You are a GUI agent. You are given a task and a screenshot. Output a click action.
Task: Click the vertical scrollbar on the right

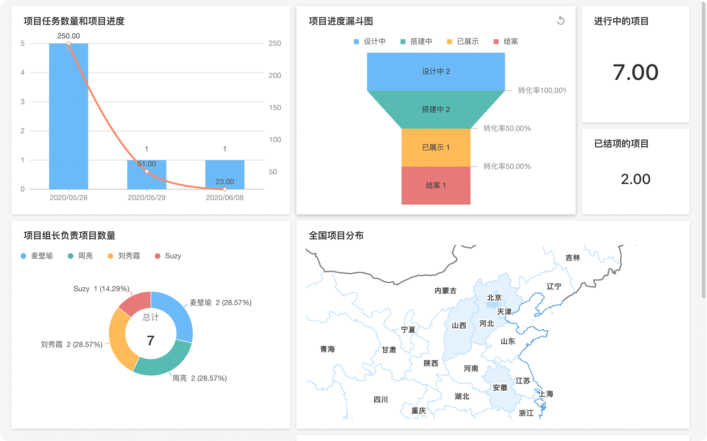click(703, 154)
